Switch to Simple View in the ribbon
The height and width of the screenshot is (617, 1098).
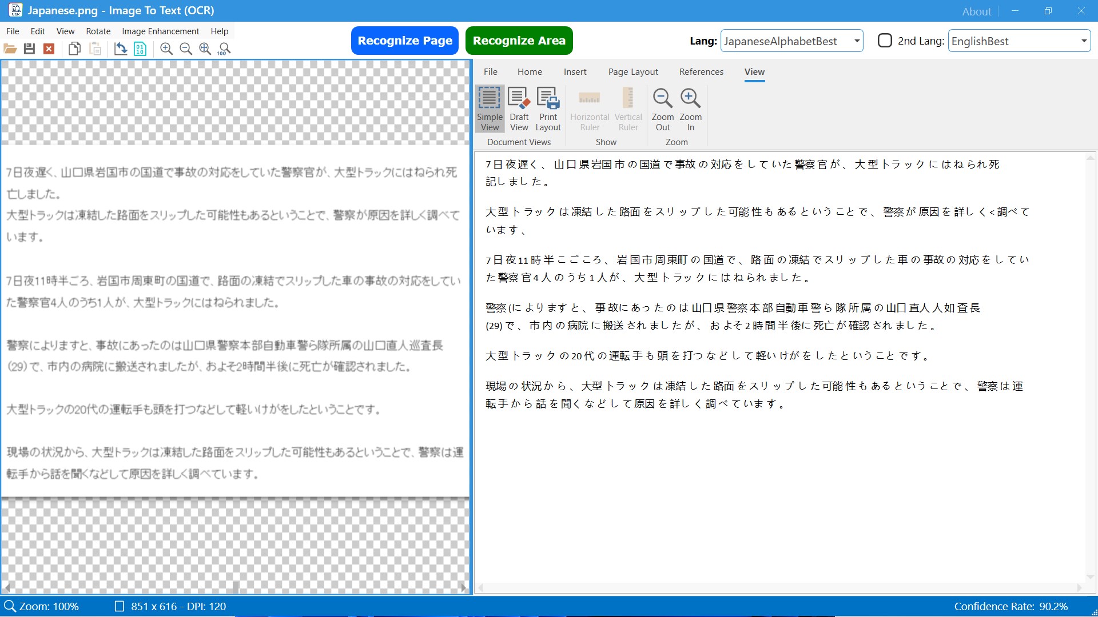[490, 109]
